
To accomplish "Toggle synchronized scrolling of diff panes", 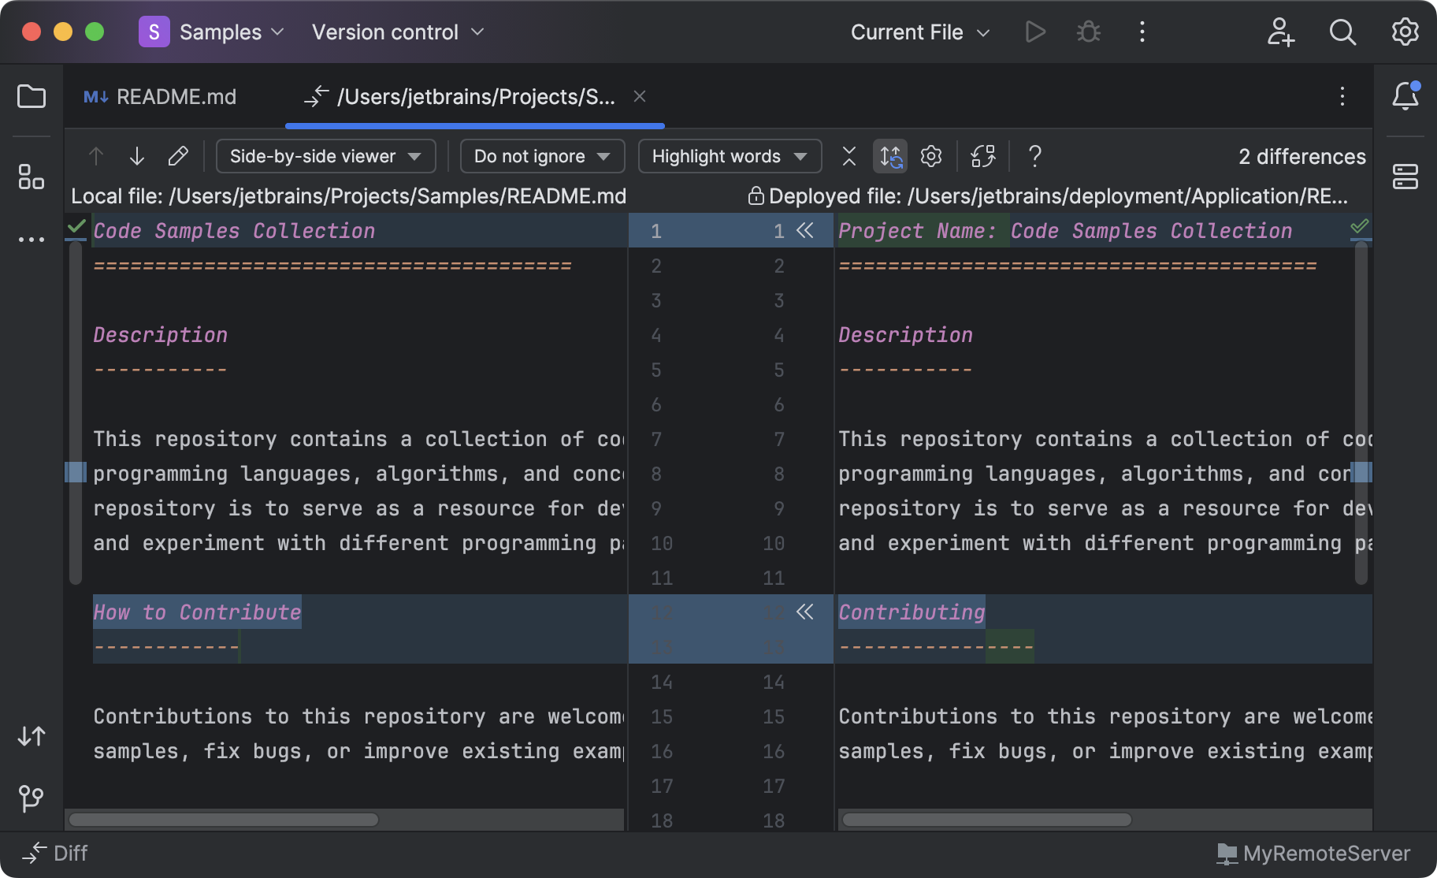I will 890,156.
